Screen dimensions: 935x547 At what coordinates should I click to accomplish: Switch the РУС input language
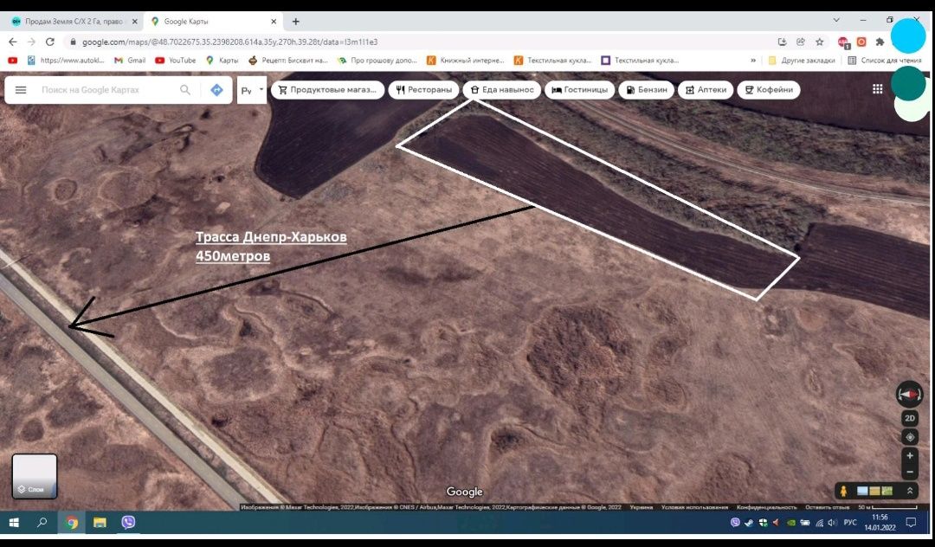pos(850,523)
